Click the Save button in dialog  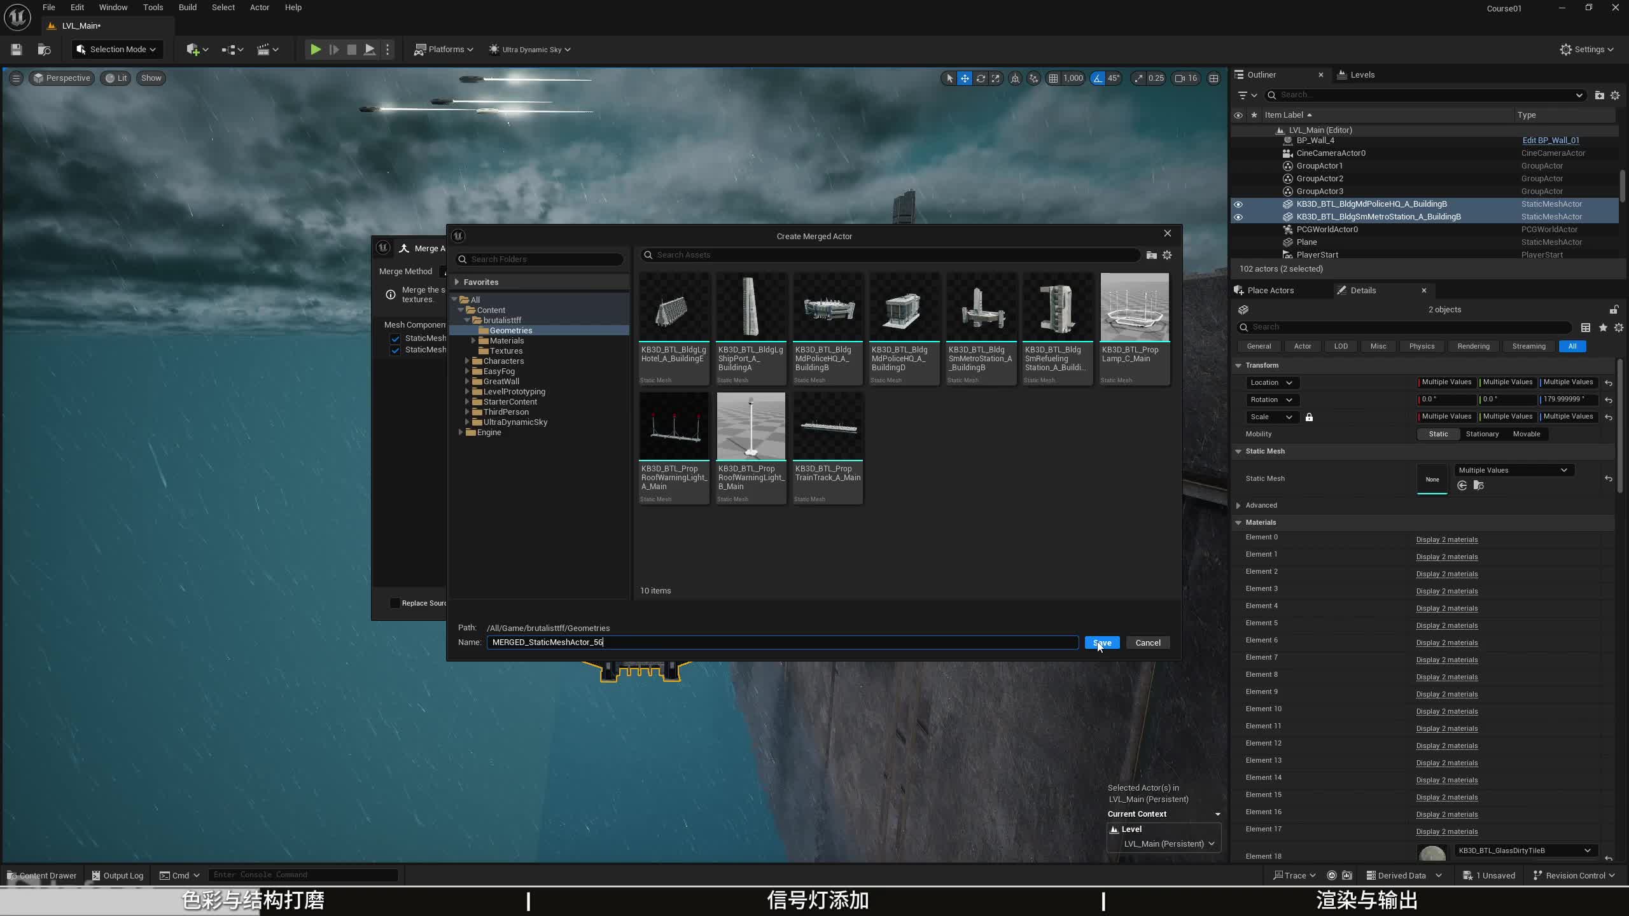tap(1101, 642)
